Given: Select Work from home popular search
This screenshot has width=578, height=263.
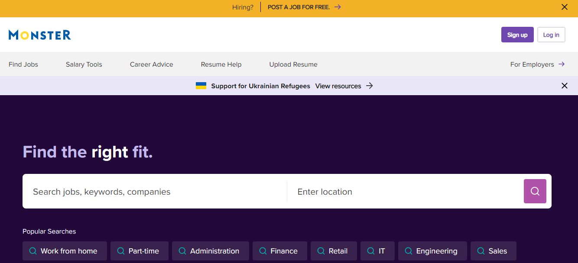Looking at the screenshot, I should click(x=65, y=251).
